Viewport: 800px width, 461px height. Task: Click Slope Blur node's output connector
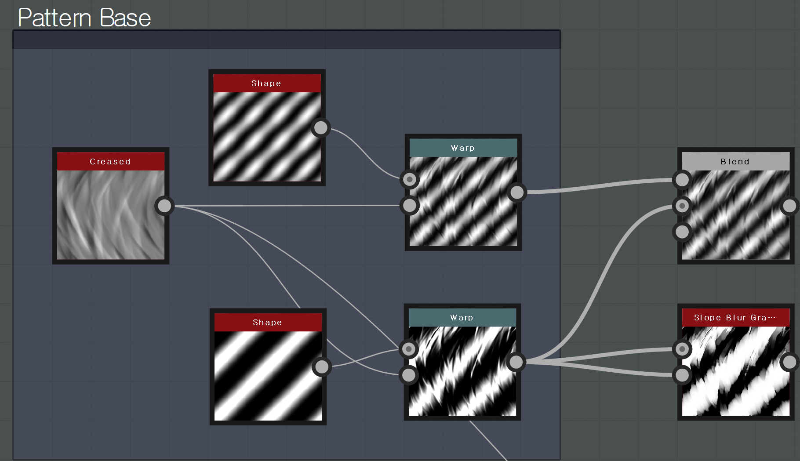tap(789, 362)
